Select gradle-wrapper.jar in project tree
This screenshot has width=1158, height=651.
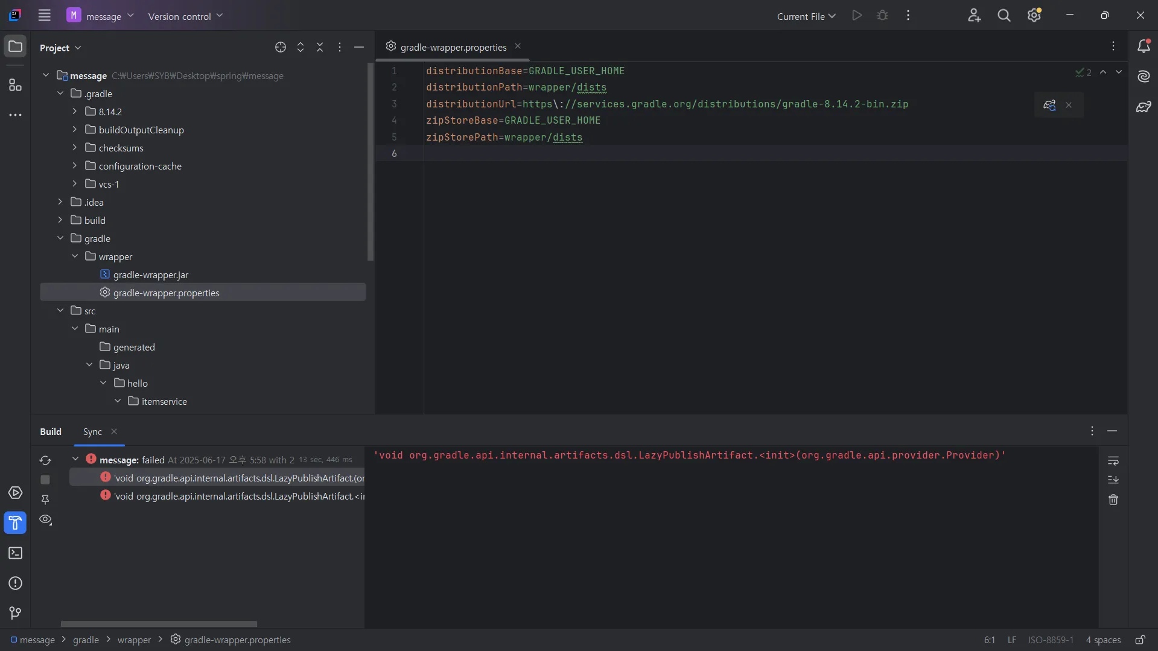(x=150, y=275)
